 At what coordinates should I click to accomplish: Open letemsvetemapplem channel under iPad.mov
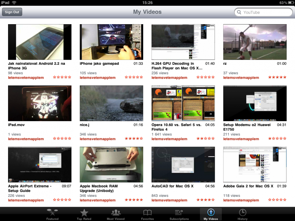pyautogui.click(x=25, y=139)
